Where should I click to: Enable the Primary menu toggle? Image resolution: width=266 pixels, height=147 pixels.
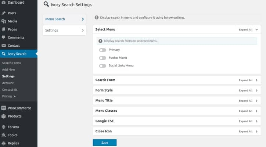click(103, 50)
